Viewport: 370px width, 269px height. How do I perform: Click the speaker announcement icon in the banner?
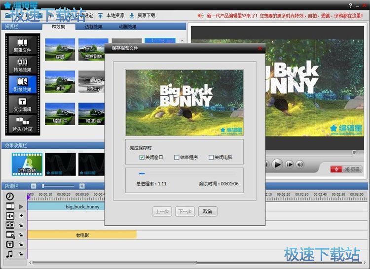pos(200,16)
